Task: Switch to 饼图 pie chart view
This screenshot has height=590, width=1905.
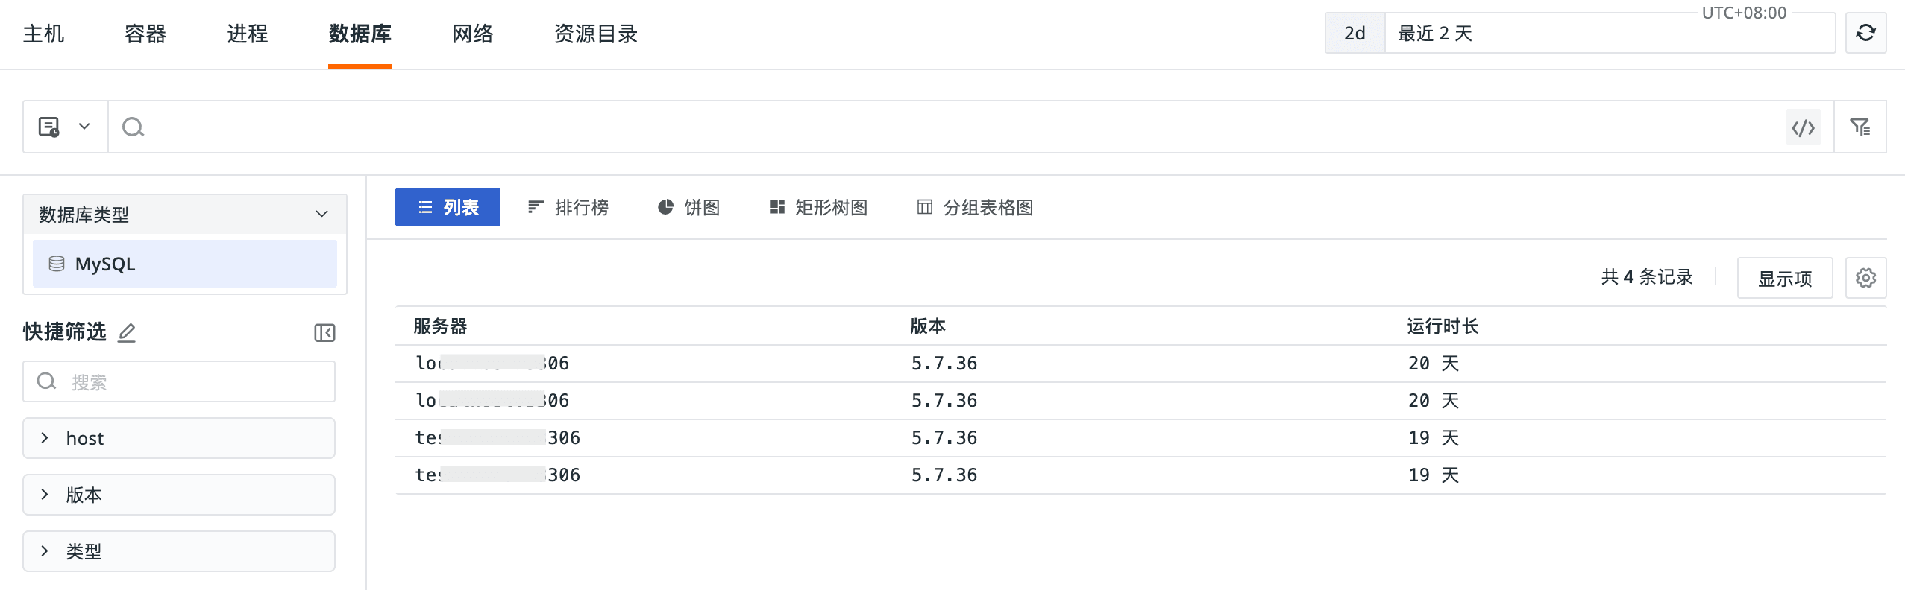Action: [x=688, y=207]
